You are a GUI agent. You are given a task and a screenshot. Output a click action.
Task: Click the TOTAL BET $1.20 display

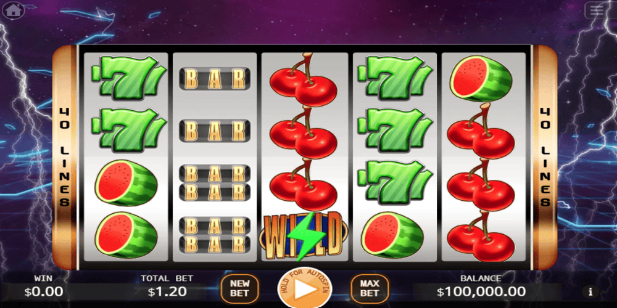coord(167,286)
